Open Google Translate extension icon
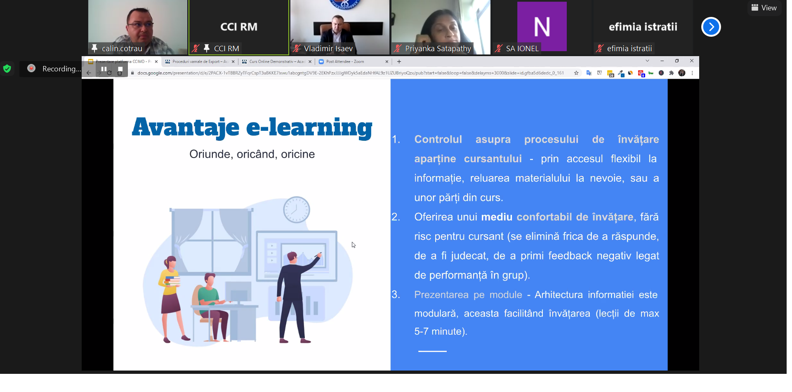Image resolution: width=792 pixels, height=392 pixels. tap(589, 73)
